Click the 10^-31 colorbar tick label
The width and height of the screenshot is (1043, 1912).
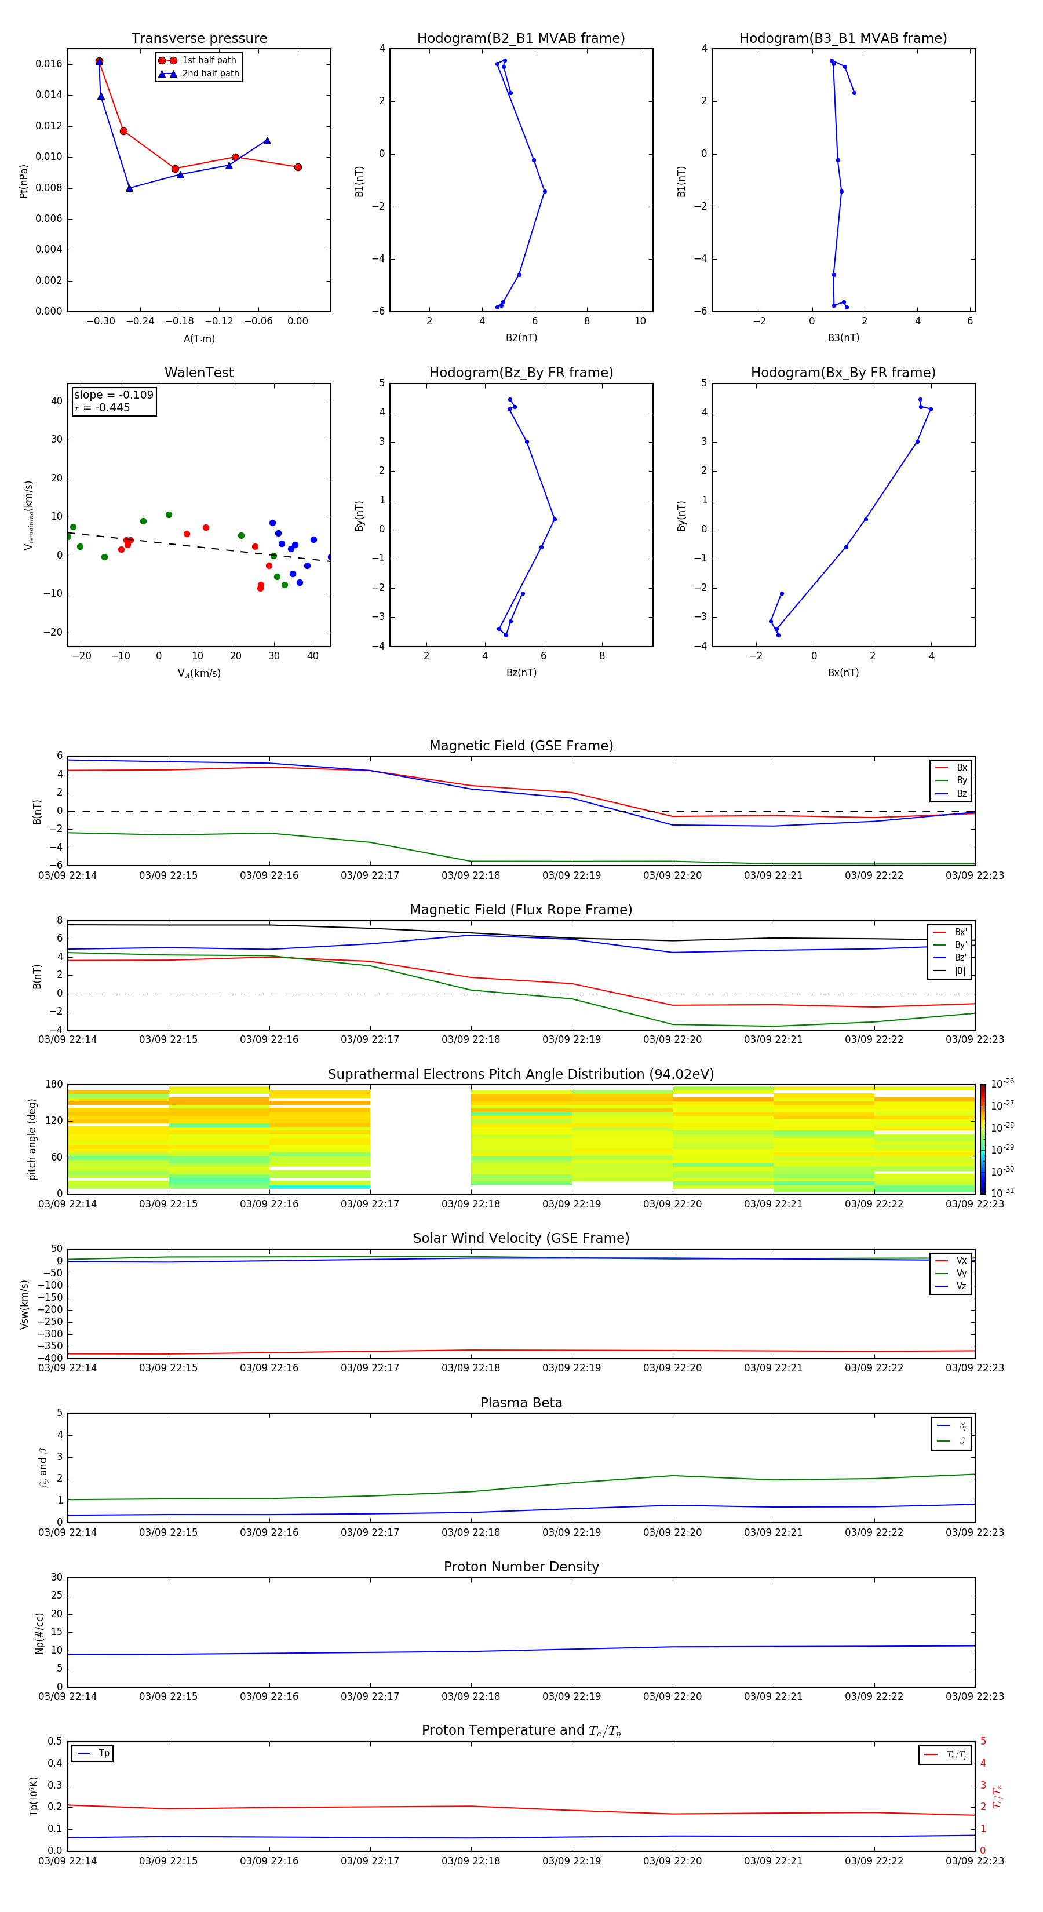coord(1002,1193)
